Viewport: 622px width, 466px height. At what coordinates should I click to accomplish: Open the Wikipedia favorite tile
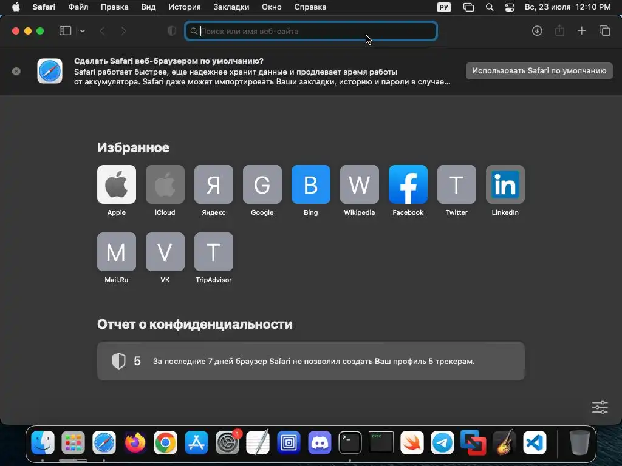click(x=360, y=184)
